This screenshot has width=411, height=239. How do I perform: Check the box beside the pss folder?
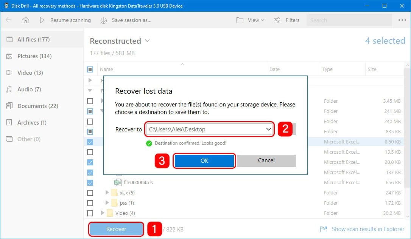pyautogui.click(x=90, y=203)
